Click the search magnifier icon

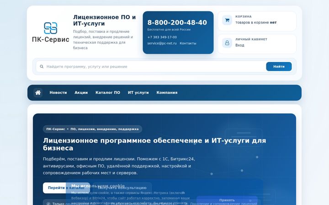click(x=42, y=67)
